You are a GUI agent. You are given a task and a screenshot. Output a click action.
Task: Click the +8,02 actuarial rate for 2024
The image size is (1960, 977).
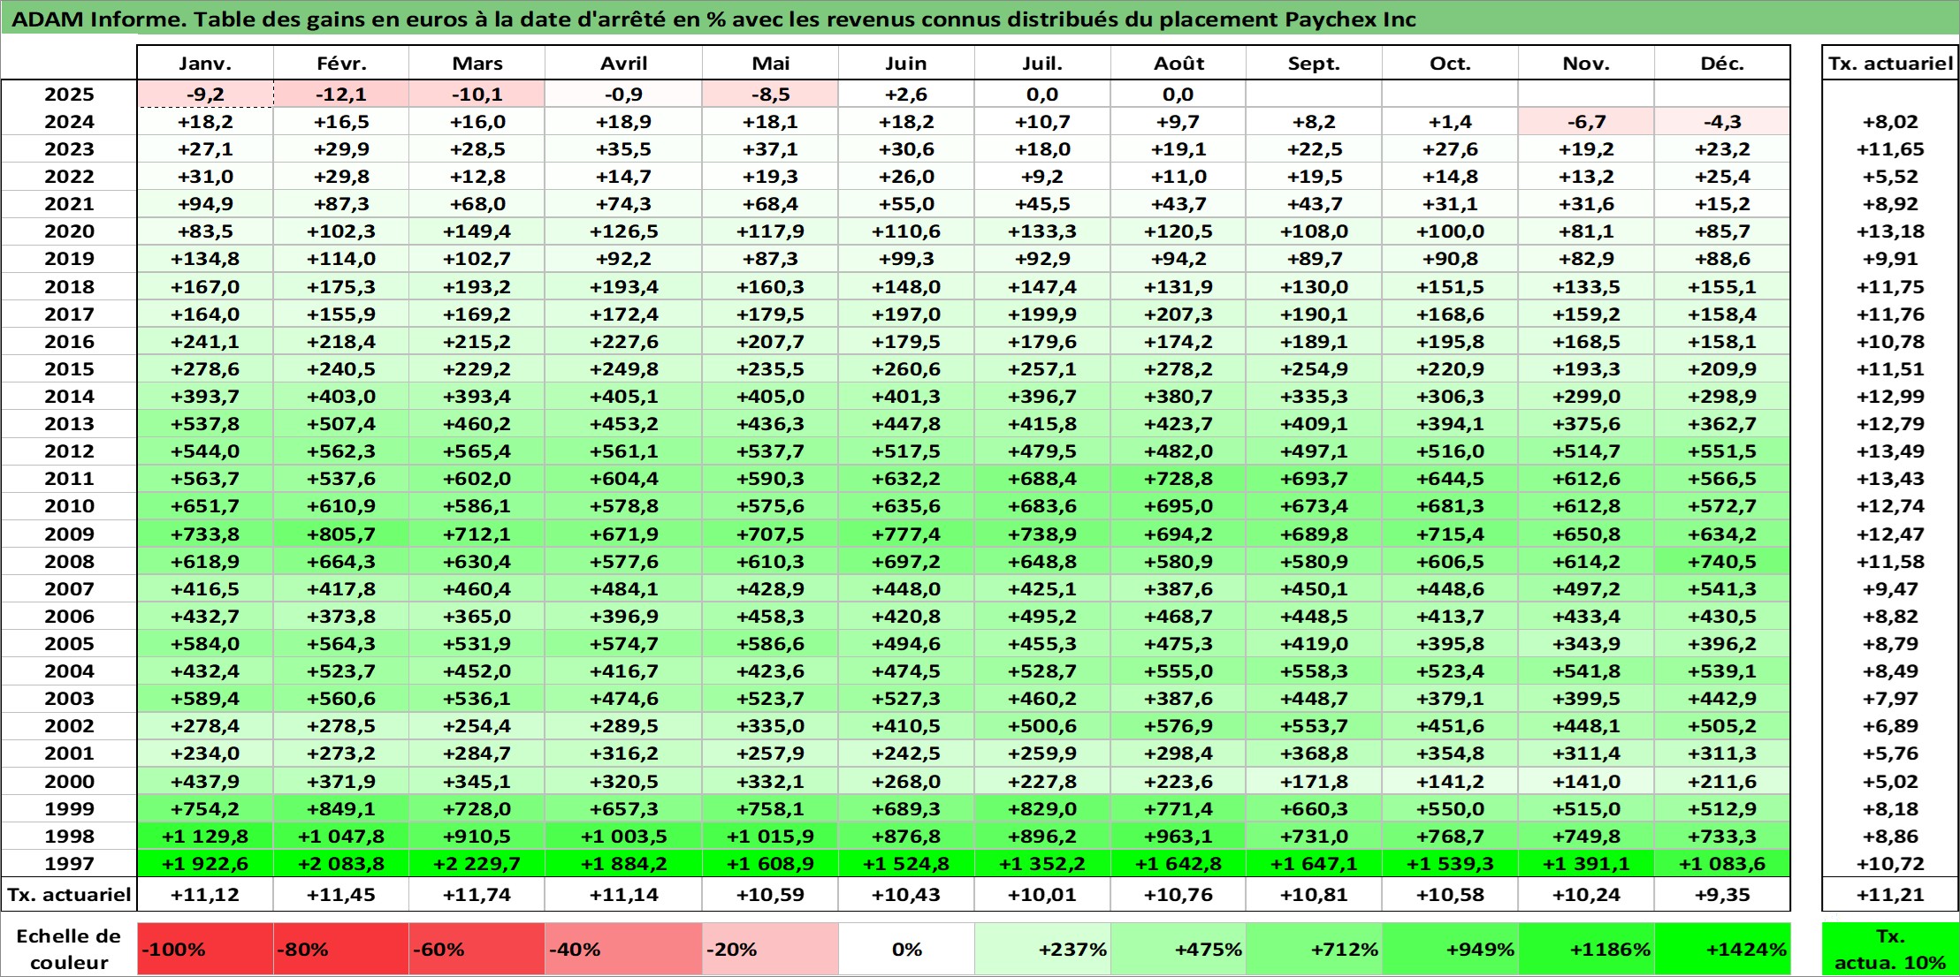click(1890, 121)
